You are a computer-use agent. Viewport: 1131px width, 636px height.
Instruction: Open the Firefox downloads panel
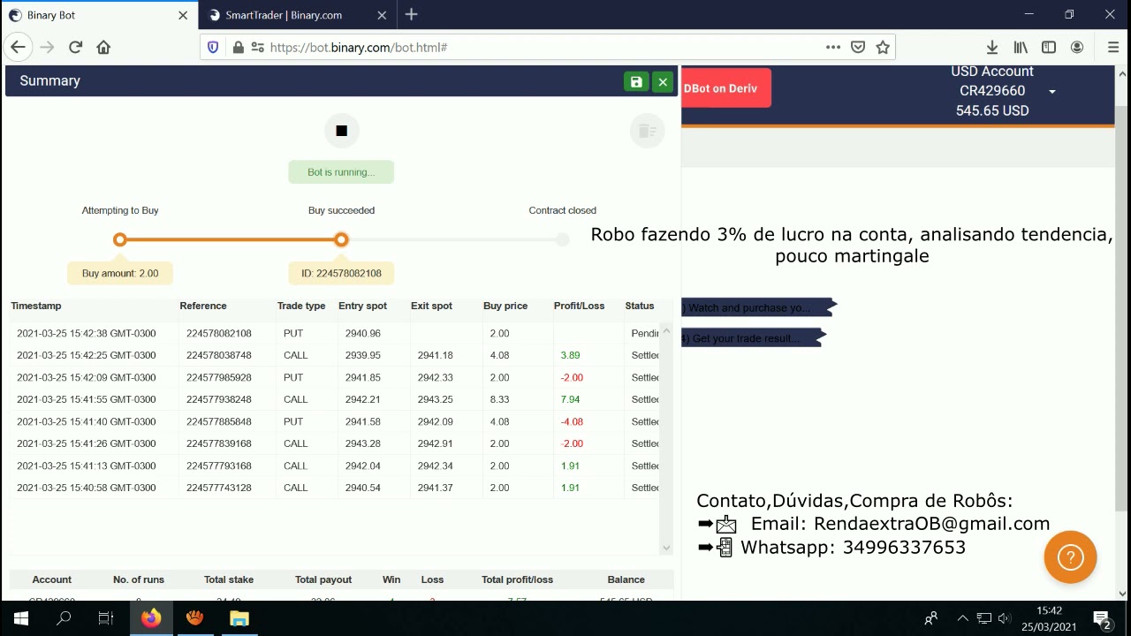pyautogui.click(x=992, y=48)
